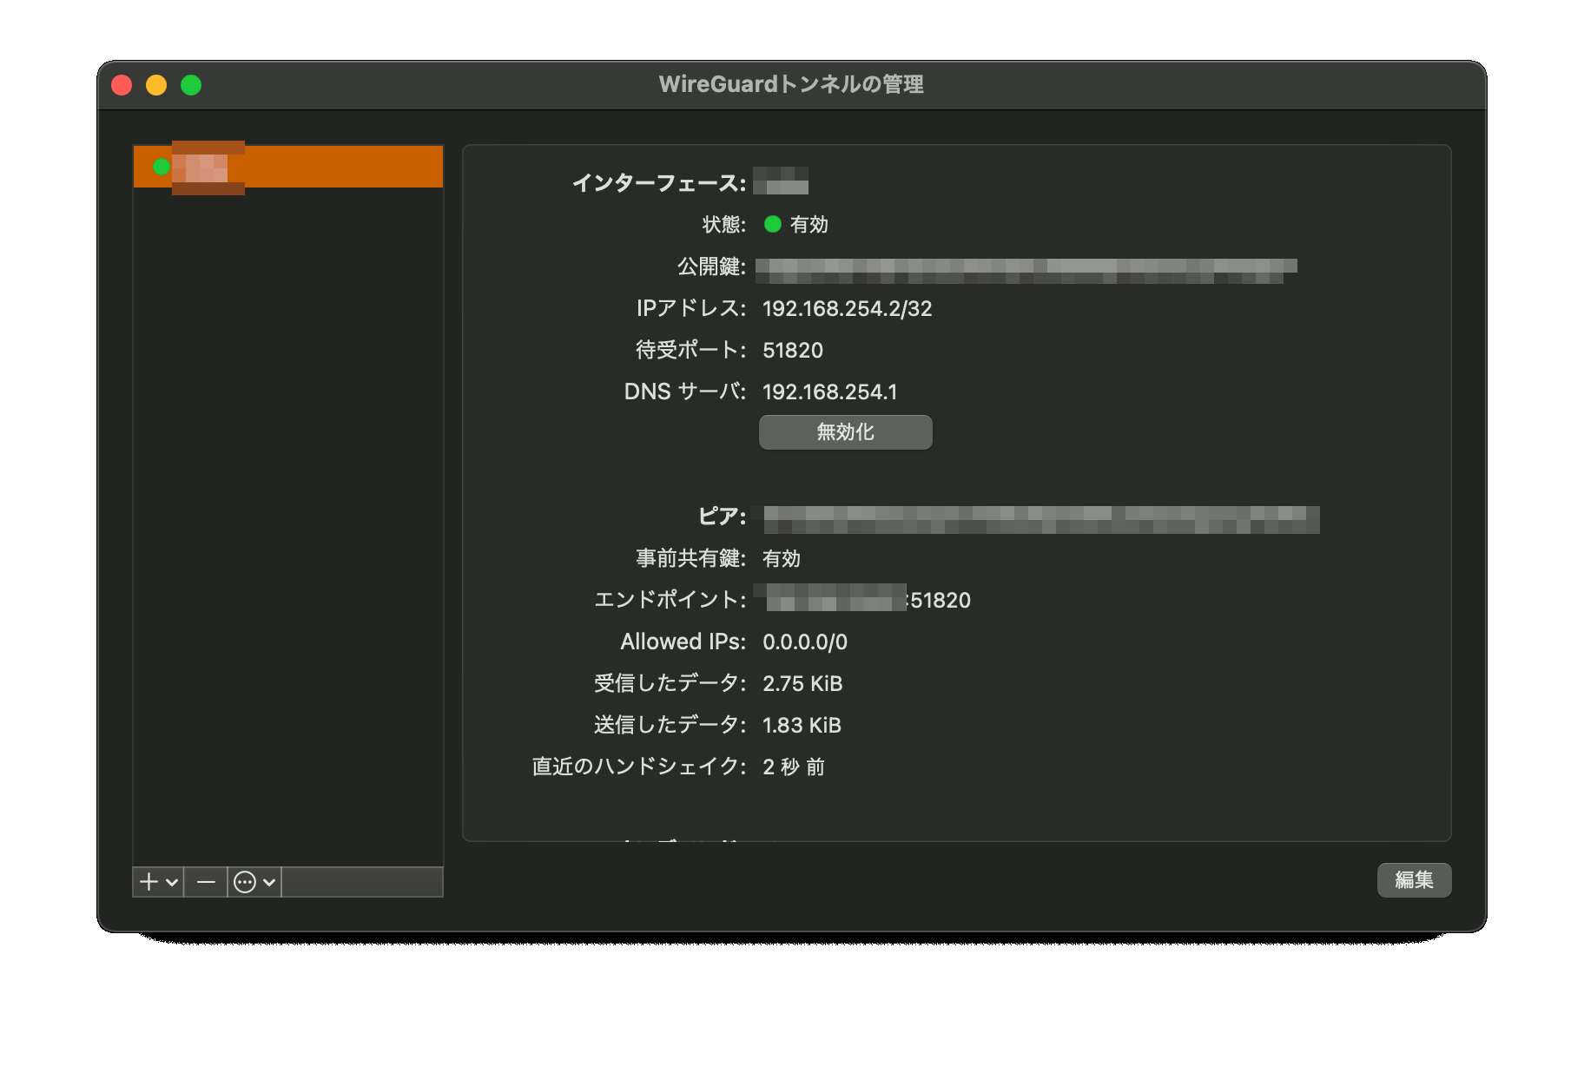The image size is (1584, 1066).
Task: Click the green 有効 status indicator dot
Action: [772, 224]
